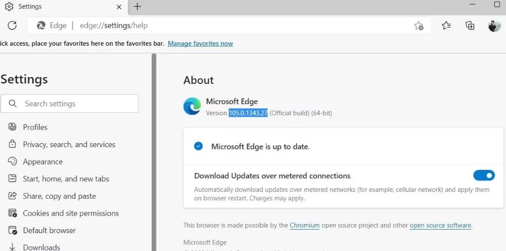Click the Appearance palette icon
506x251 pixels.
[x=12, y=162]
